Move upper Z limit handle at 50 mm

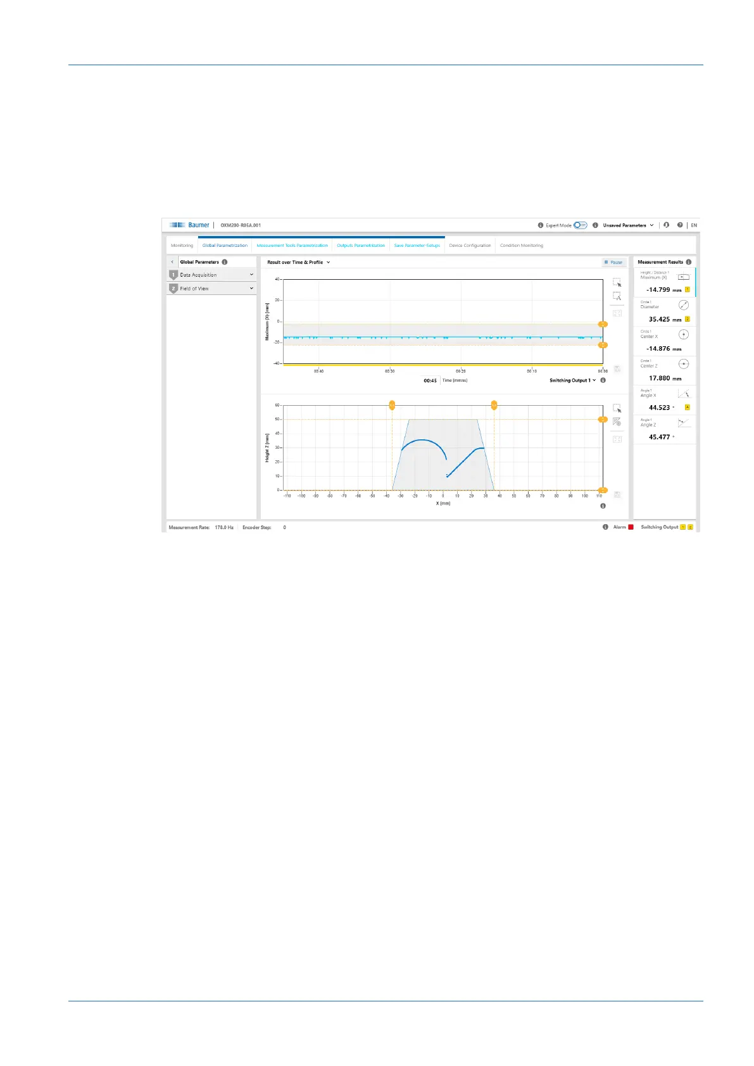click(603, 419)
